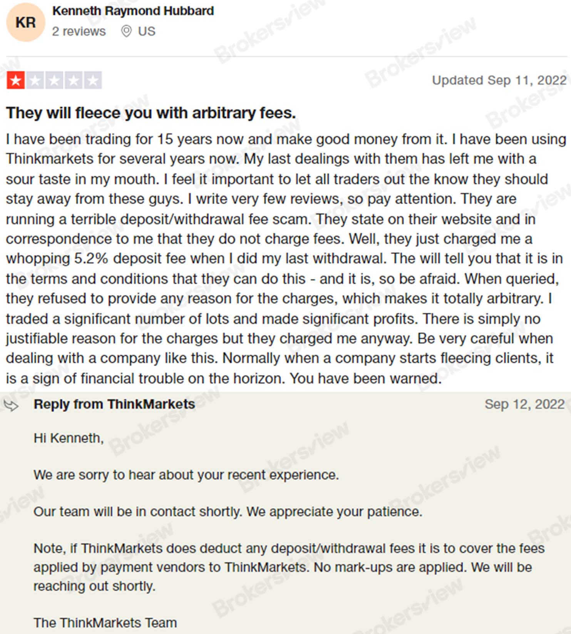571x634 pixels.
Task: Toggle the middle star of the review rating
Action: (x=55, y=80)
